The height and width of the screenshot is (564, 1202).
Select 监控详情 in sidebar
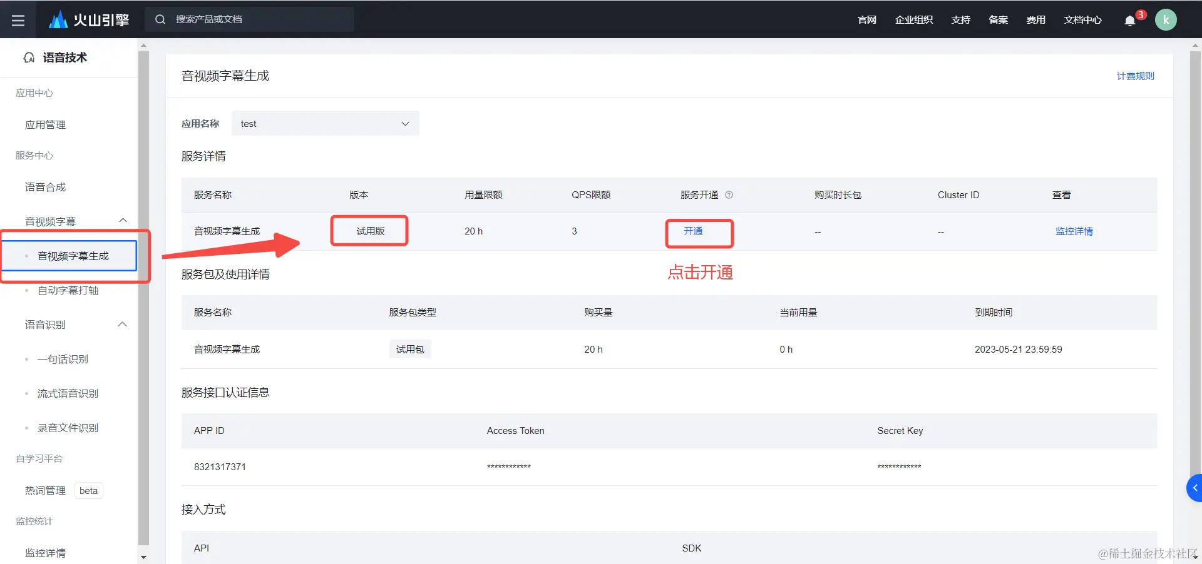pyautogui.click(x=45, y=553)
